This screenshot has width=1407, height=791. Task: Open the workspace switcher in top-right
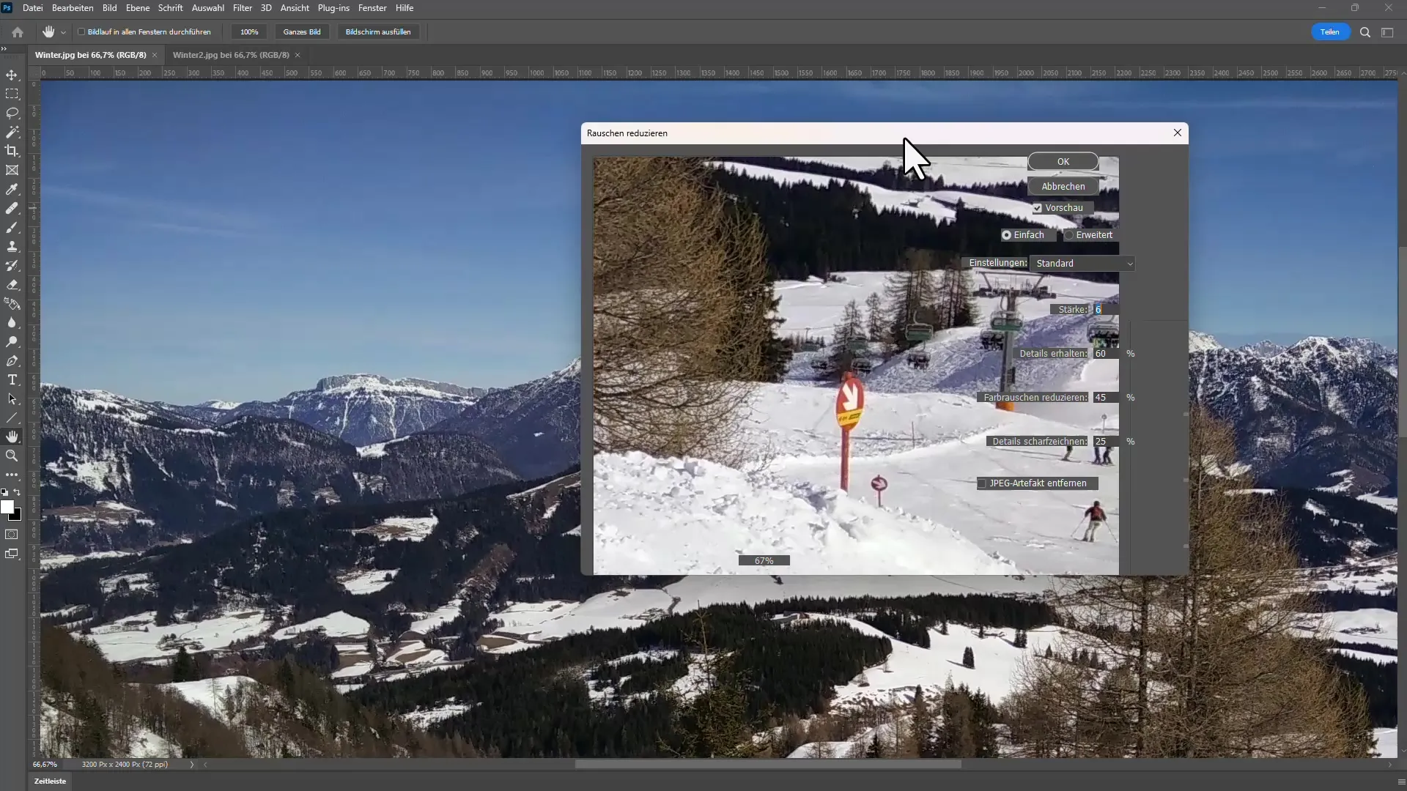tap(1387, 32)
